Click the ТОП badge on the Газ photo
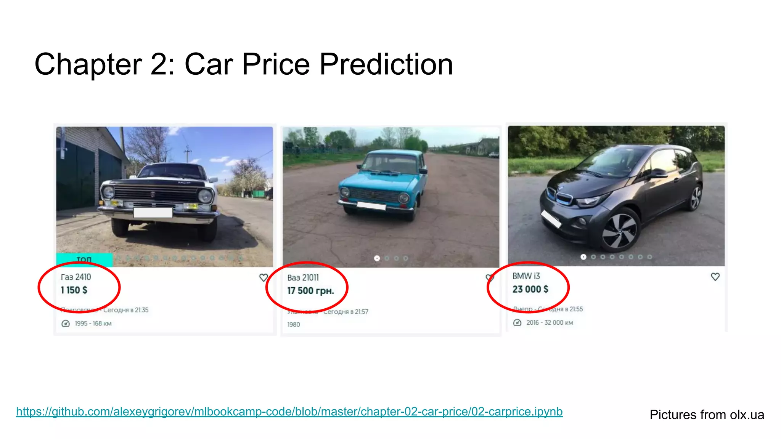Image resolution: width=781 pixels, height=439 pixels. 84,260
